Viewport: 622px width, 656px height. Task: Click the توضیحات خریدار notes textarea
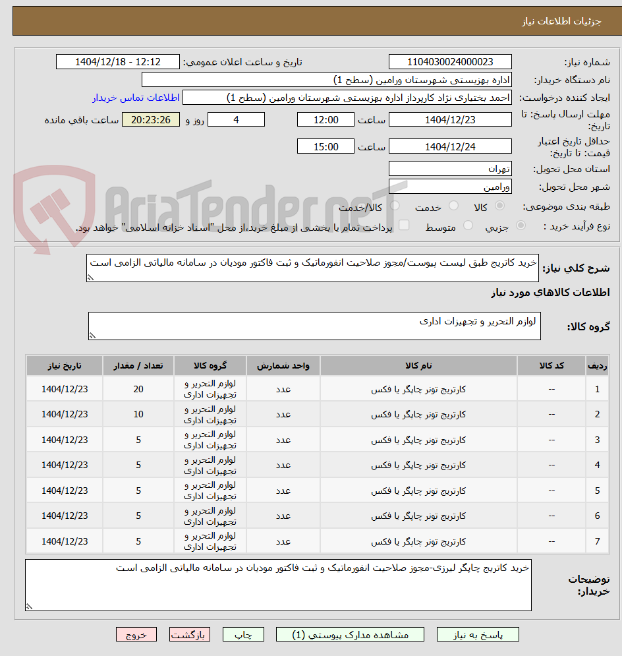click(x=279, y=585)
